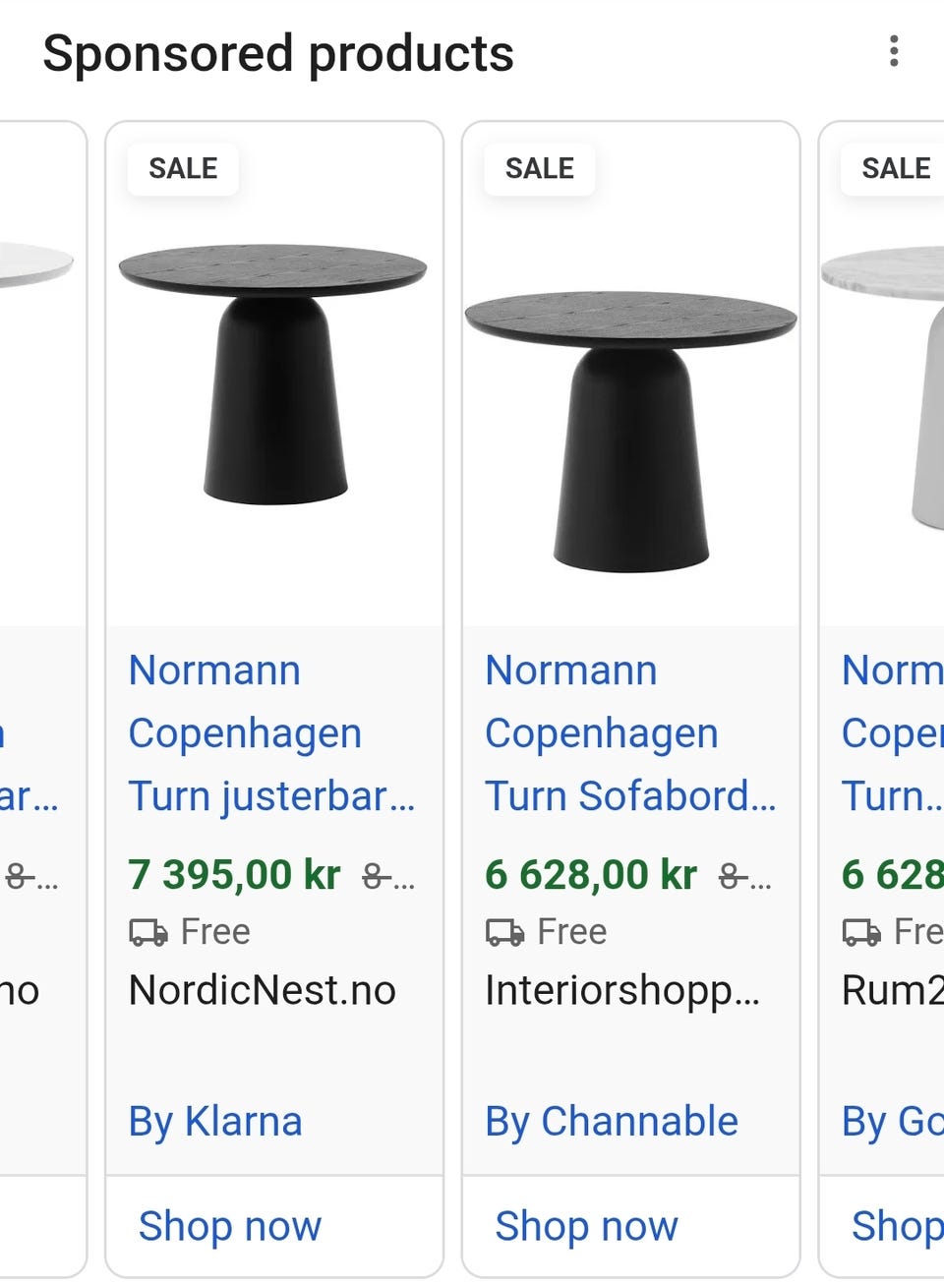Image resolution: width=944 pixels, height=1285 pixels.
Task: Click the Interiorshopp delivery truck icon
Action: coord(504,932)
